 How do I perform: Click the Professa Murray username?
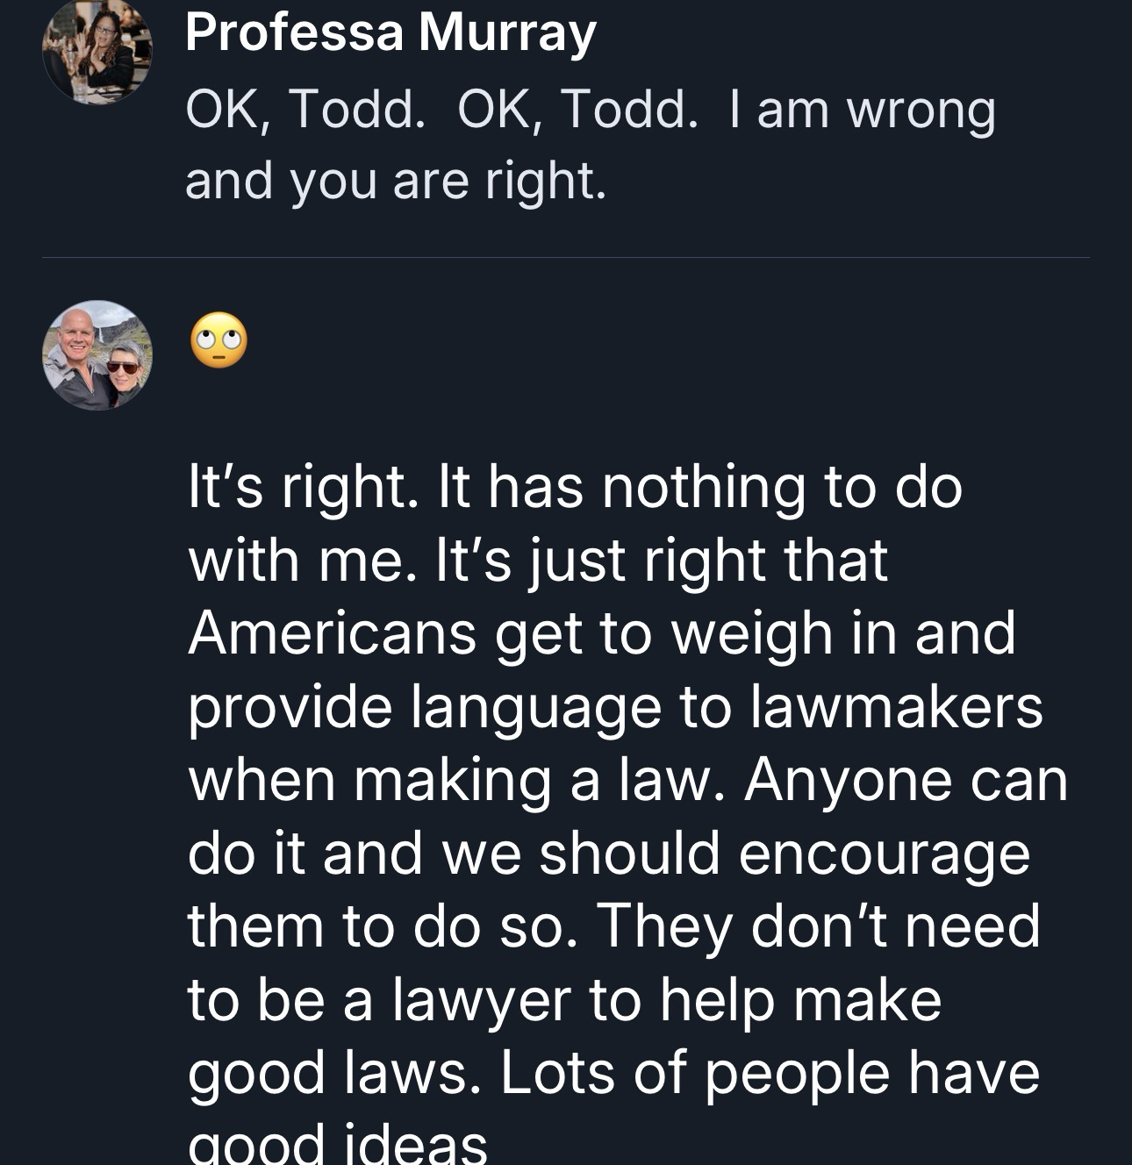[x=390, y=32]
